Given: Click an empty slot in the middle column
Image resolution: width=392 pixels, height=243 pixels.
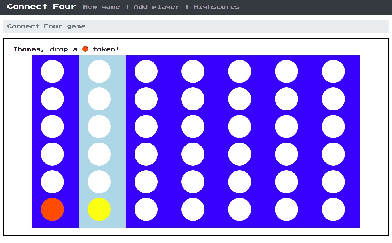Looking at the screenshot, I should 193,127.
